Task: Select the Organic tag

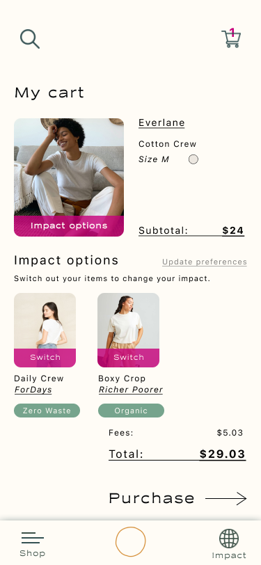Action: tap(131, 411)
